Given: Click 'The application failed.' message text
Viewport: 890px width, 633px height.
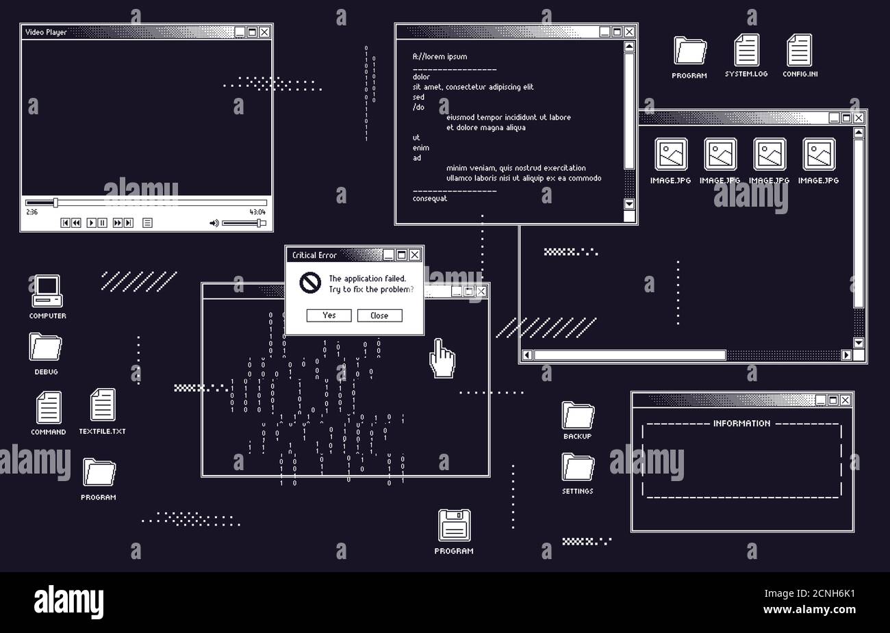Looking at the screenshot, I should pyautogui.click(x=368, y=279).
